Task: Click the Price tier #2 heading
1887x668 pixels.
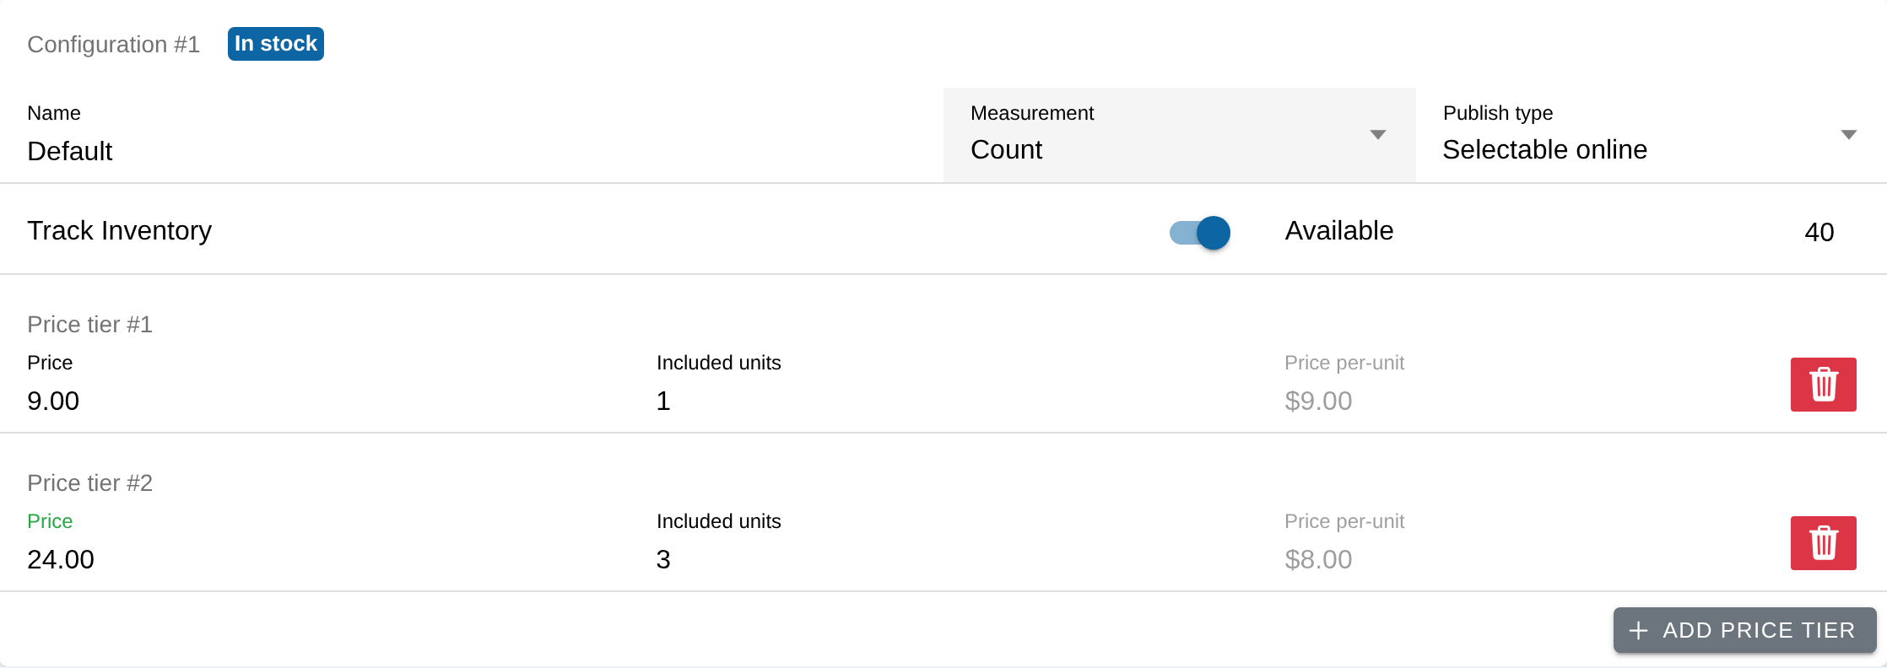Action: tap(89, 482)
